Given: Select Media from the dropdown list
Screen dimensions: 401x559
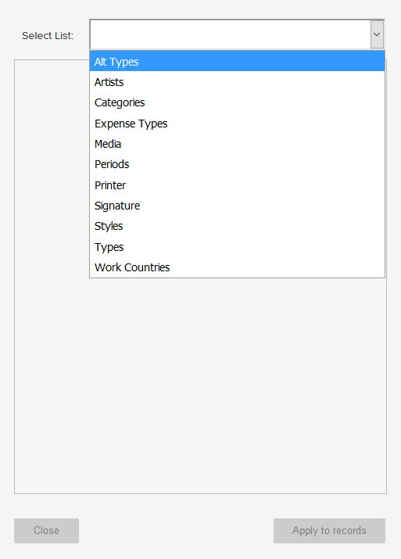Looking at the screenshot, I should [x=237, y=144].
